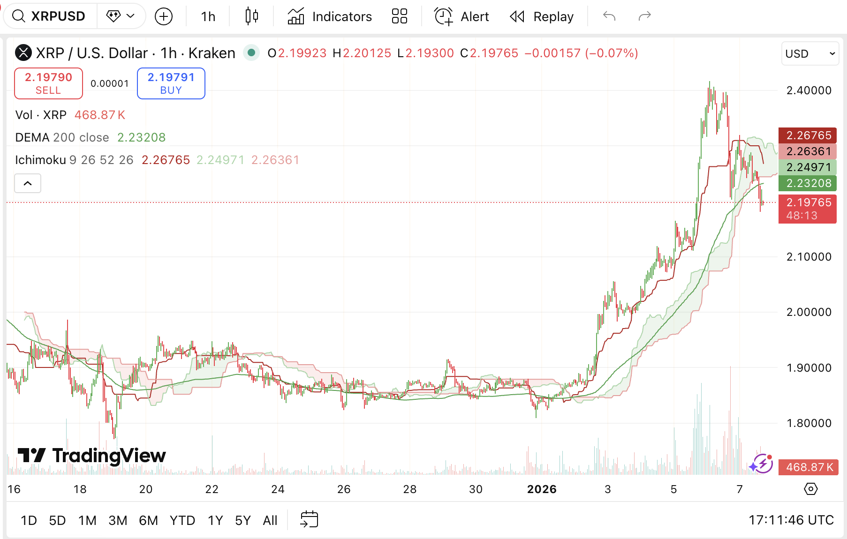
Task: Start bar Replay mode
Action: (x=542, y=16)
